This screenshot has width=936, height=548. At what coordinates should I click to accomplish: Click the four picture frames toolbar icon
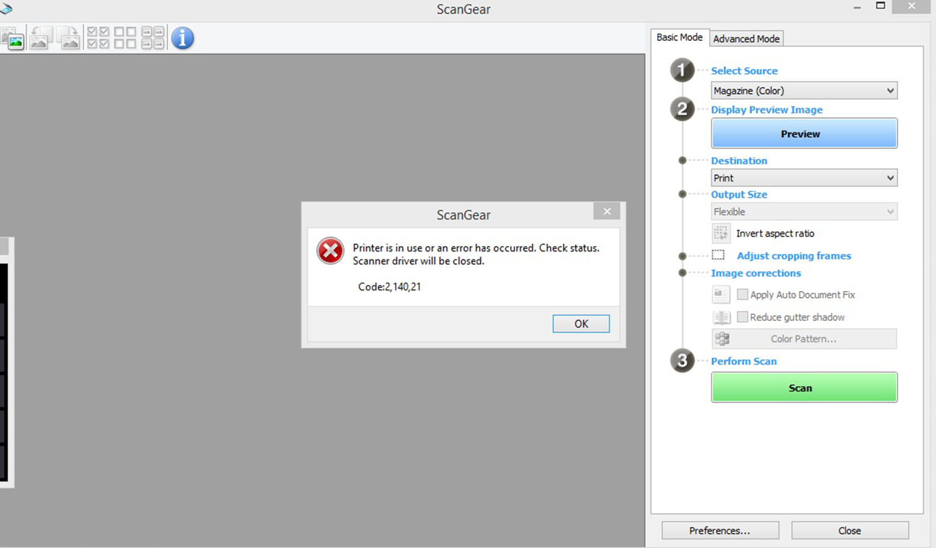tap(152, 38)
